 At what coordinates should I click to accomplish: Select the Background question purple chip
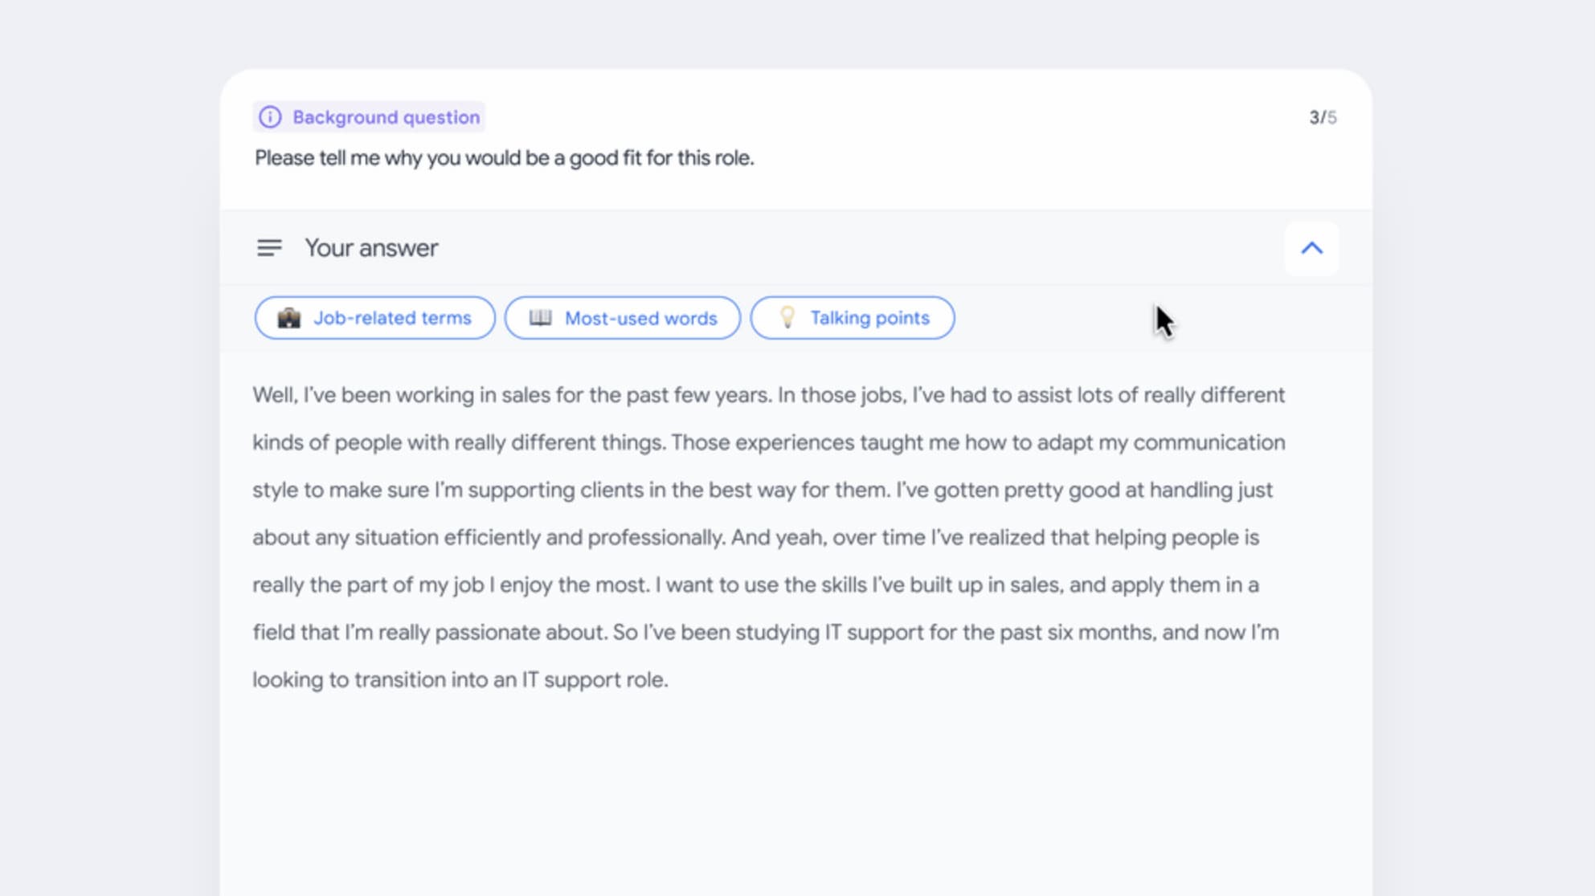368,117
